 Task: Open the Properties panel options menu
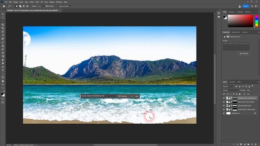tap(258, 32)
